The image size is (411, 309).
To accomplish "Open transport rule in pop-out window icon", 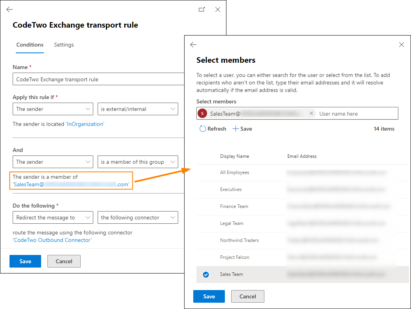I will pyautogui.click(x=202, y=10).
